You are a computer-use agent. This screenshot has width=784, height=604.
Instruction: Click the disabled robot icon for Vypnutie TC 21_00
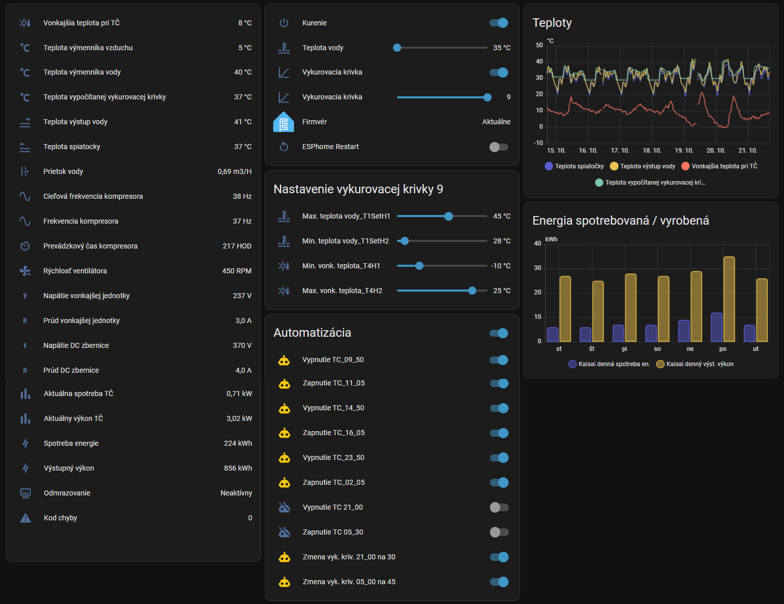pyautogui.click(x=284, y=507)
